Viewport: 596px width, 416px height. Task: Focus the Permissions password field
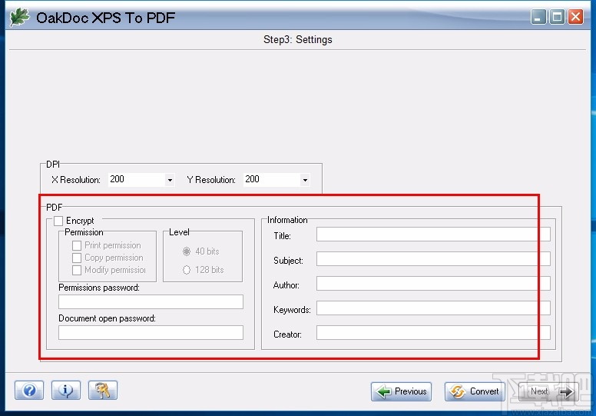151,302
